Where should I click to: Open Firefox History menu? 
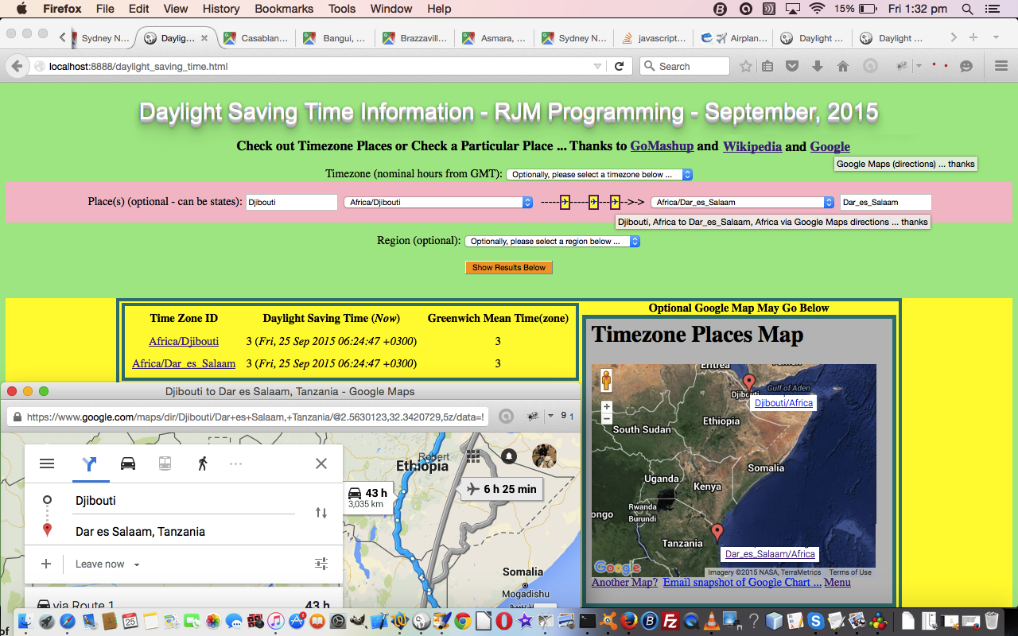[x=221, y=9]
